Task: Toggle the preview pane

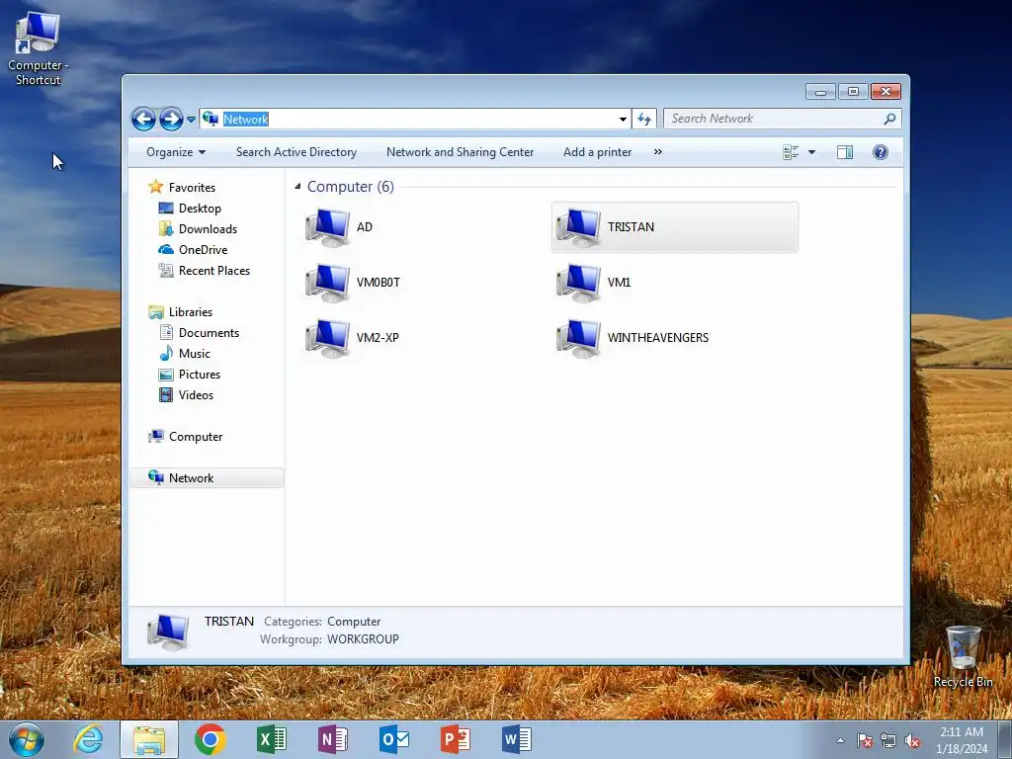Action: point(844,152)
